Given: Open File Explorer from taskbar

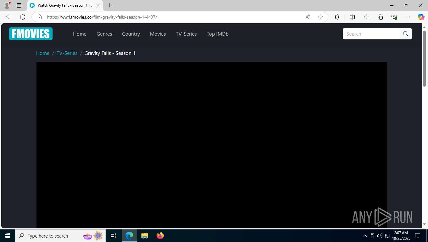Looking at the screenshot, I should [x=144, y=236].
